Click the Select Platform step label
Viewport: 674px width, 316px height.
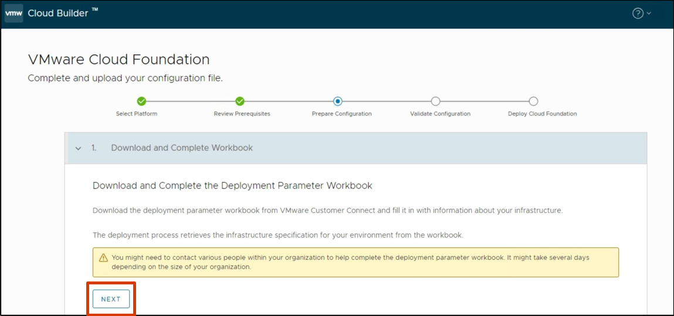coord(137,114)
